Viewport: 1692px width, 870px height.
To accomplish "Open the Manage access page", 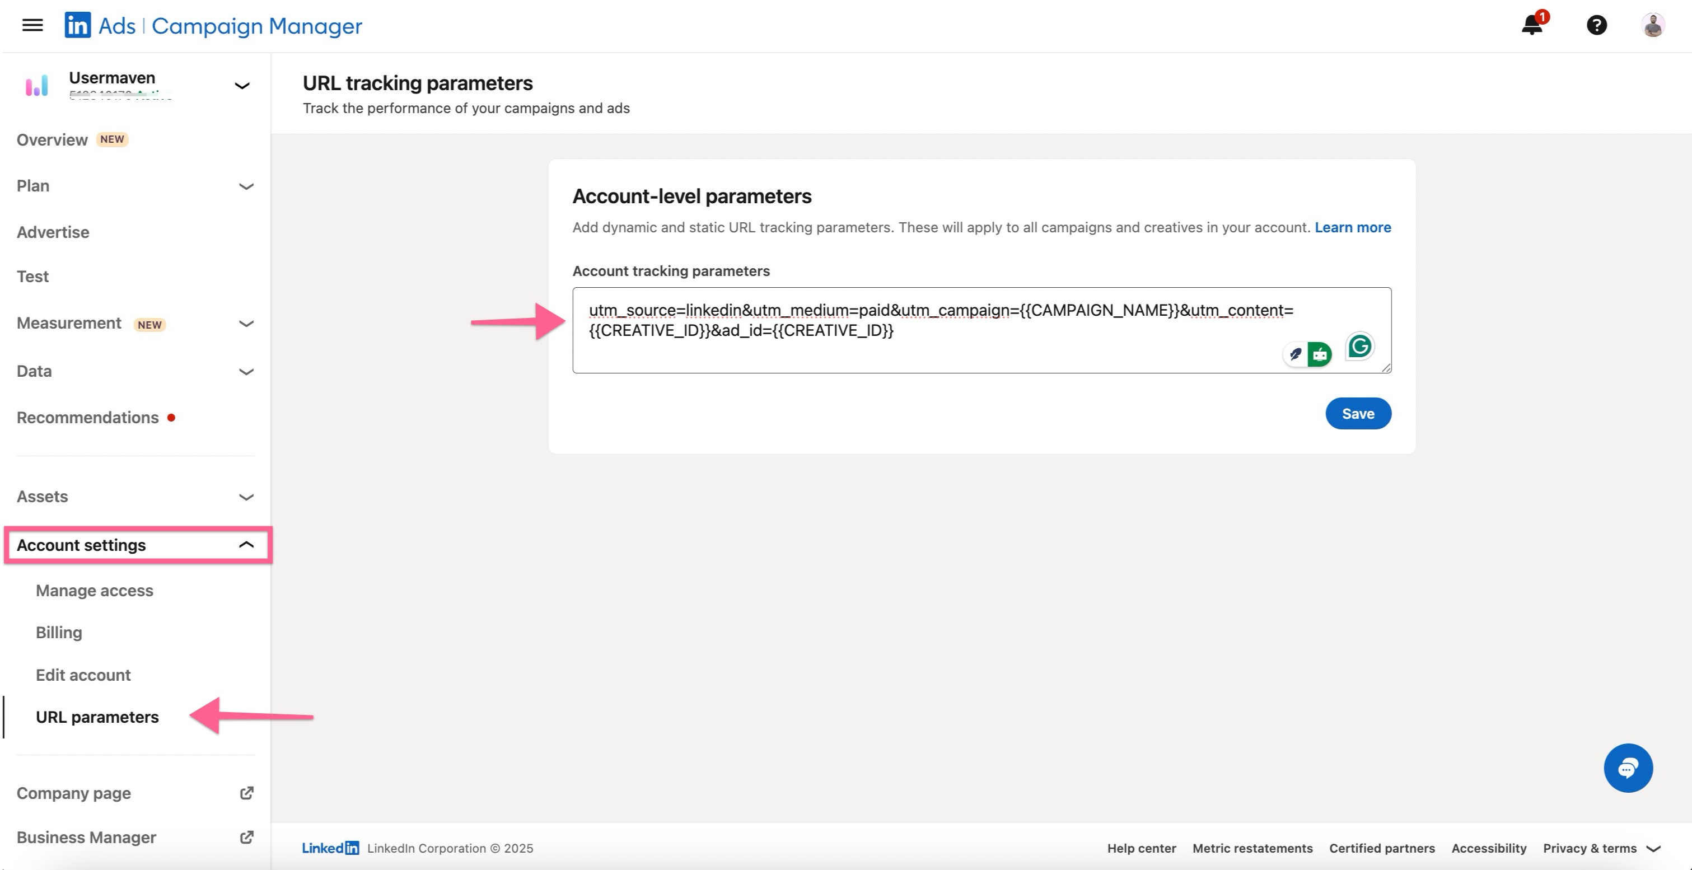I will tap(95, 590).
